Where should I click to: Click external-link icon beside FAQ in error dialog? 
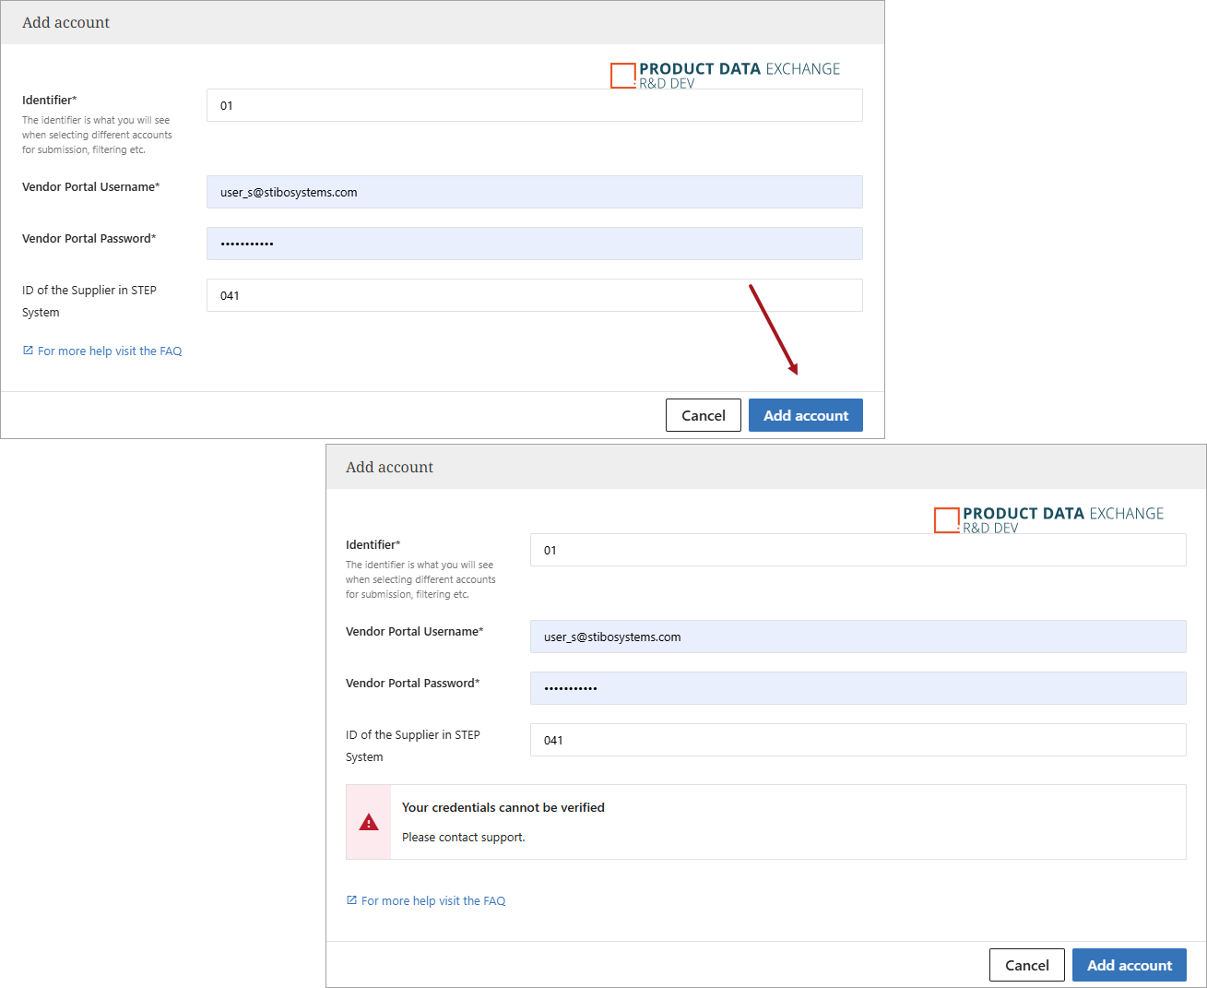pos(351,900)
